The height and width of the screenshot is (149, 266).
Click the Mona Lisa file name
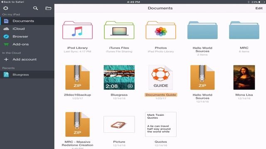click(x=244, y=95)
